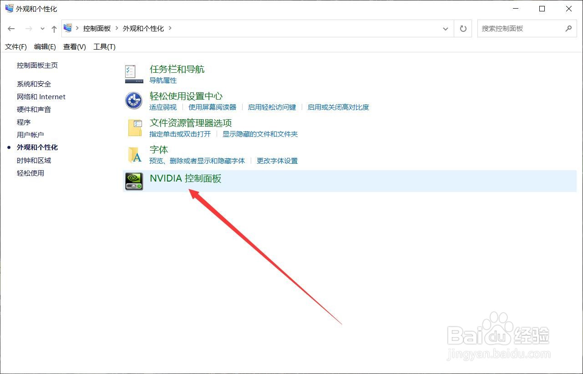Click the window icon in the title bar
The width and height of the screenshot is (583, 374).
coord(8,8)
